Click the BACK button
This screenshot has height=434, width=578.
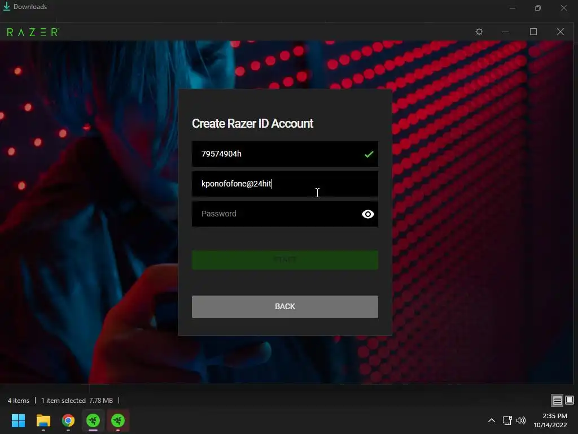tap(284, 306)
